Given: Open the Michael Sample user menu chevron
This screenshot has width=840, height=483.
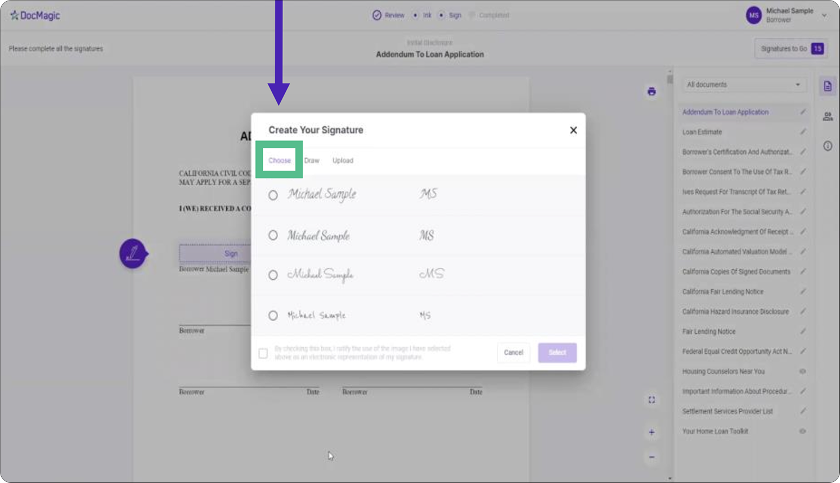Looking at the screenshot, I should [824, 15].
